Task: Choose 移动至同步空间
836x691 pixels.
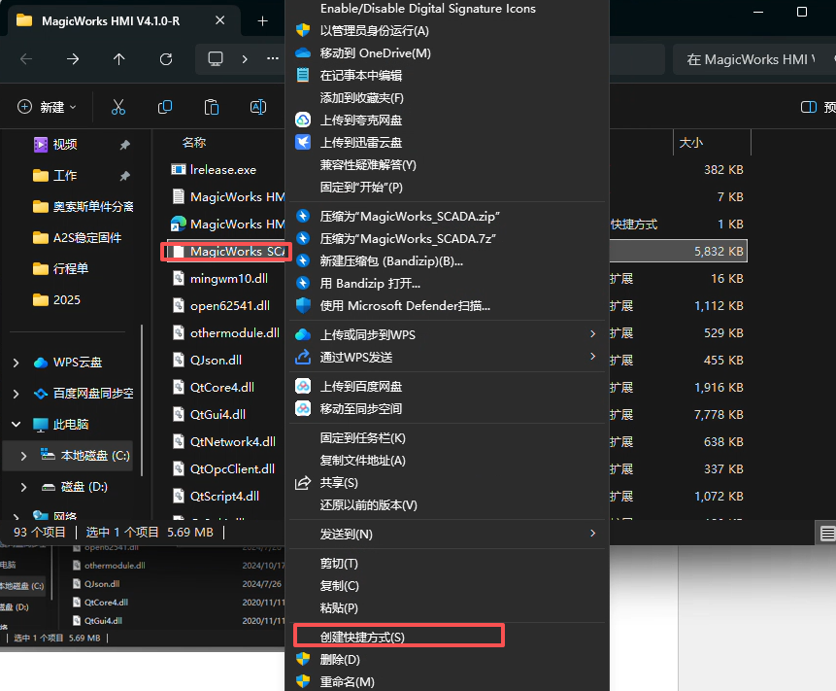Action: click(x=447, y=409)
